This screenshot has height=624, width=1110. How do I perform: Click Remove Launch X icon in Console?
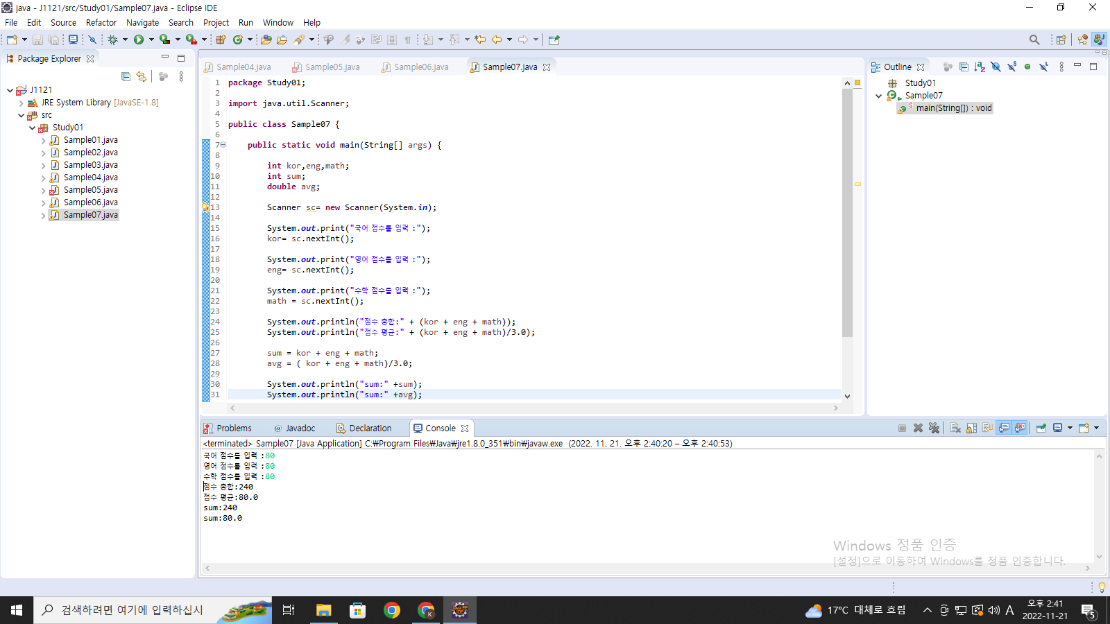[x=918, y=428]
